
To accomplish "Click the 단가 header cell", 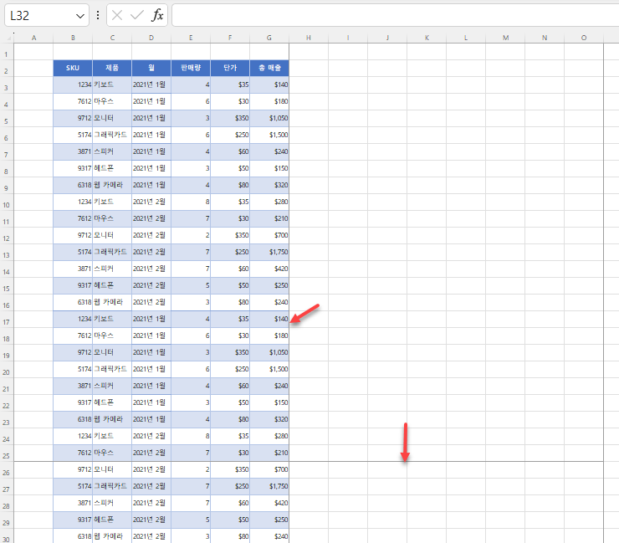I will click(230, 68).
